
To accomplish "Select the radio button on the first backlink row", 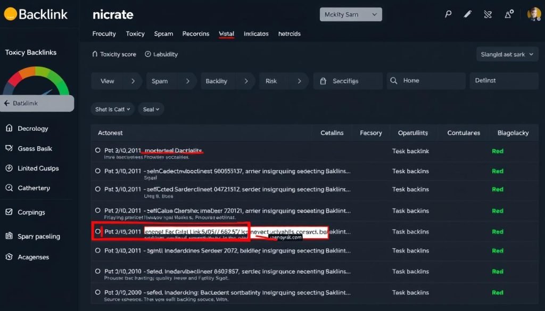I will click(97, 150).
